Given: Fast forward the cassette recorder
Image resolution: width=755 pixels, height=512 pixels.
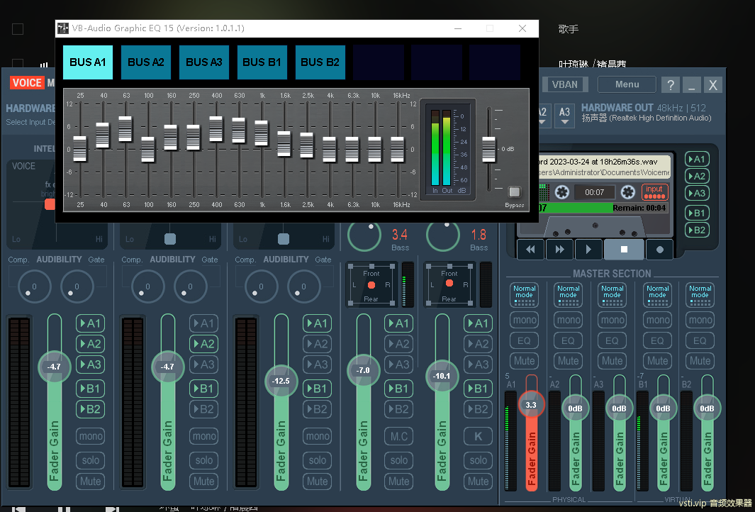Looking at the screenshot, I should (x=559, y=250).
